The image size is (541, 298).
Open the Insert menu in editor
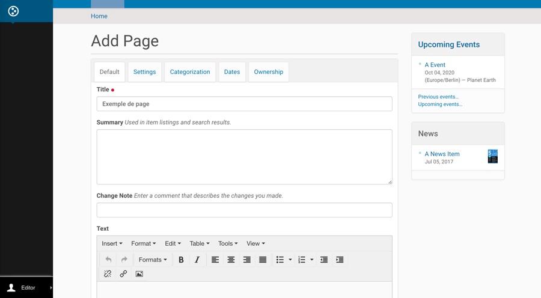coord(112,243)
